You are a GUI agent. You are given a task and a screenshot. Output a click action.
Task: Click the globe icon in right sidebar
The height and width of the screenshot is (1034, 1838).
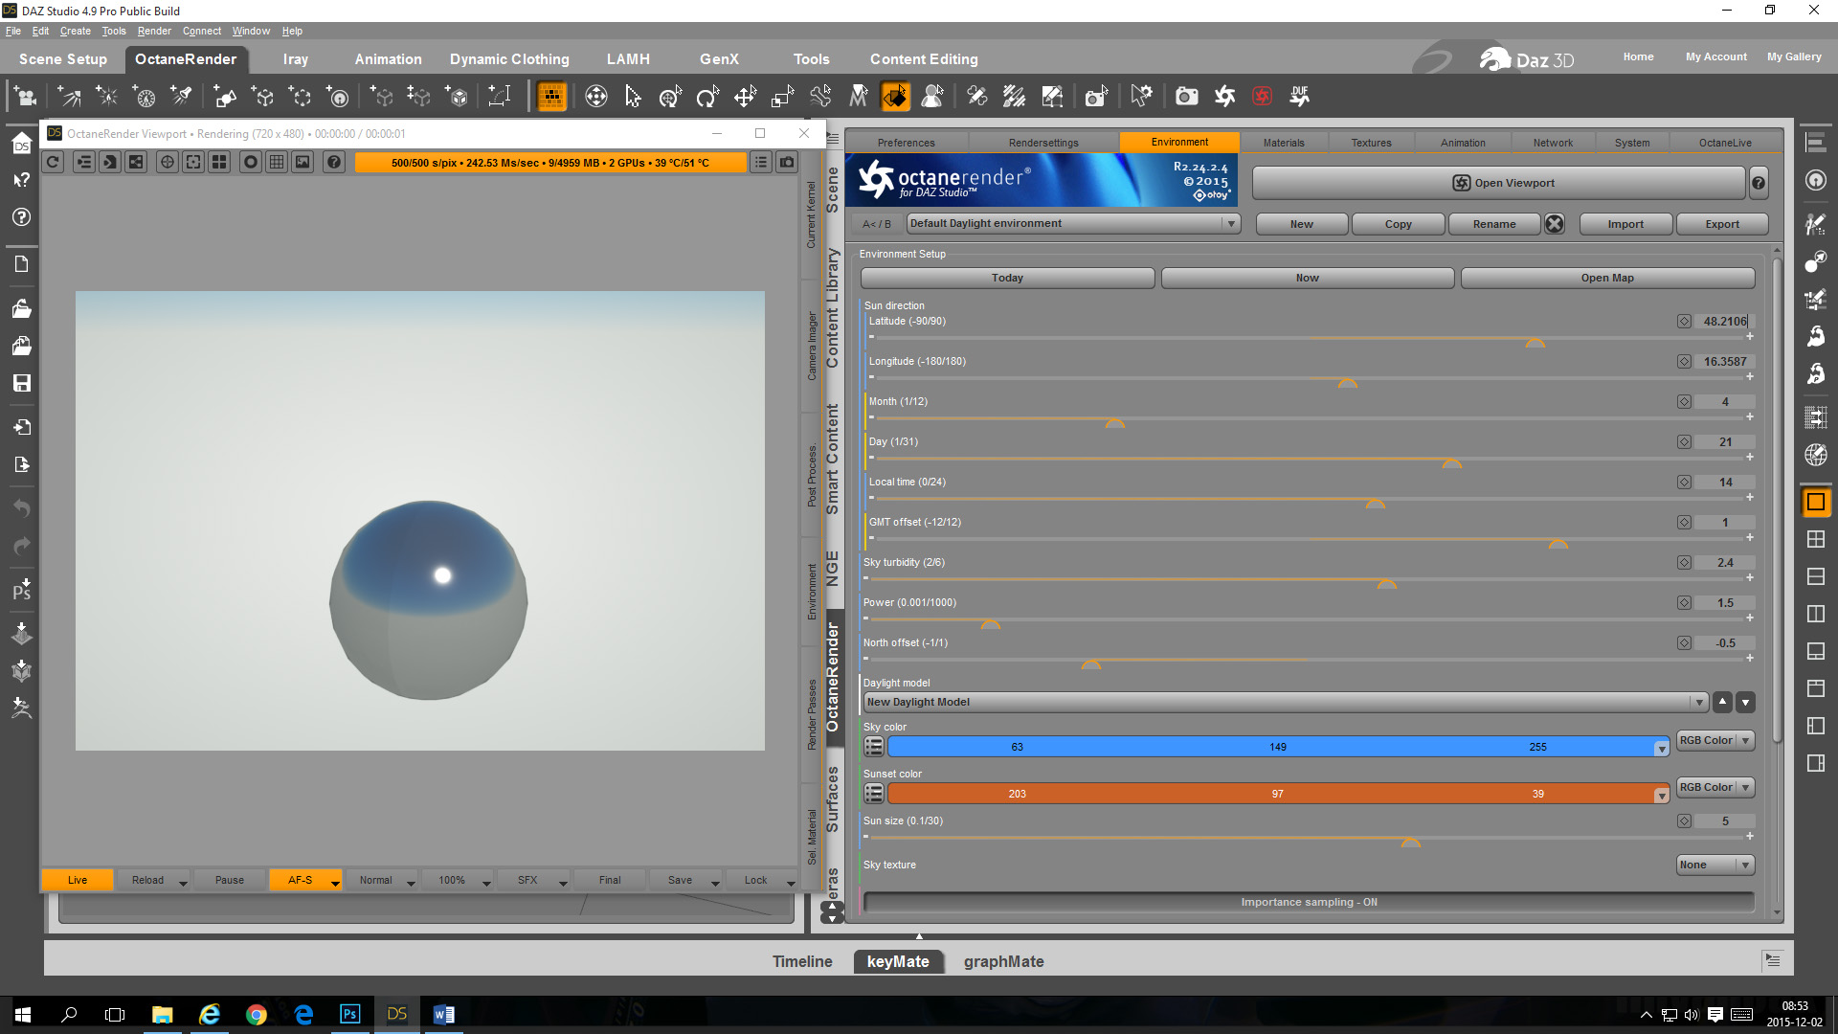[1815, 455]
